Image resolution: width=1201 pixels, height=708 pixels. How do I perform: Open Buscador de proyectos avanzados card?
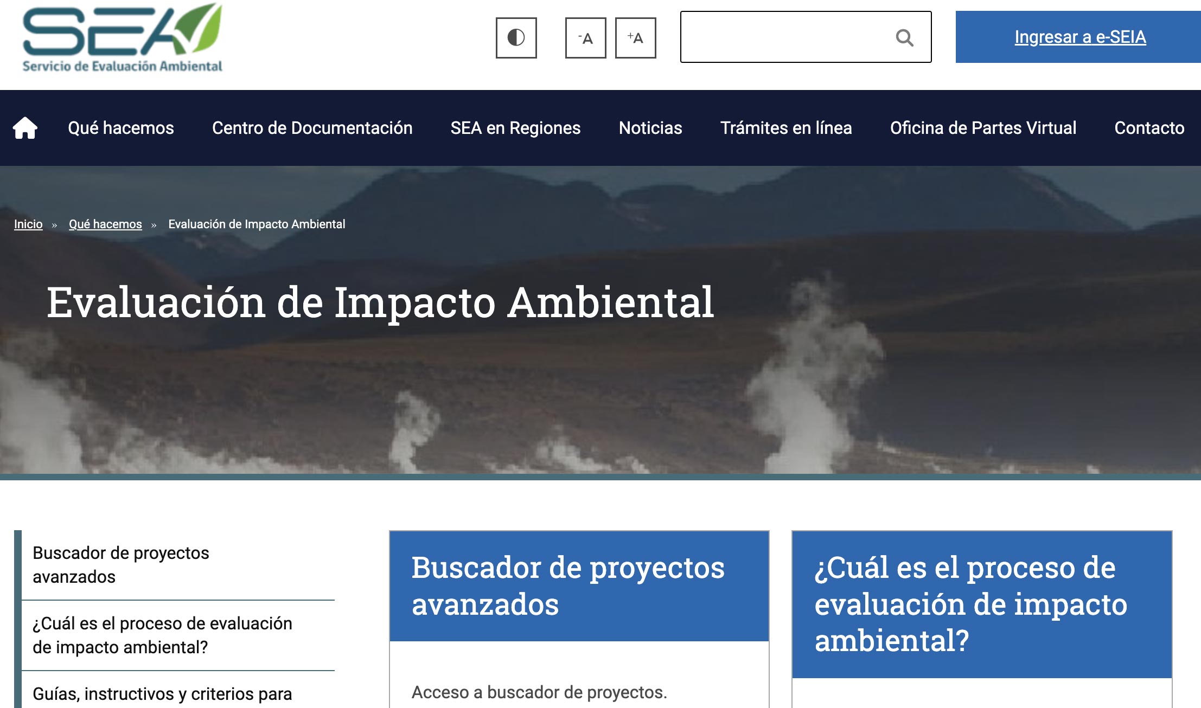coord(579,586)
